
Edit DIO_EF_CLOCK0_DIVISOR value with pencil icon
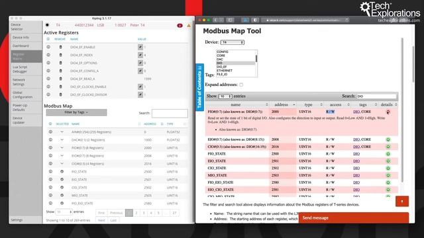140,95
